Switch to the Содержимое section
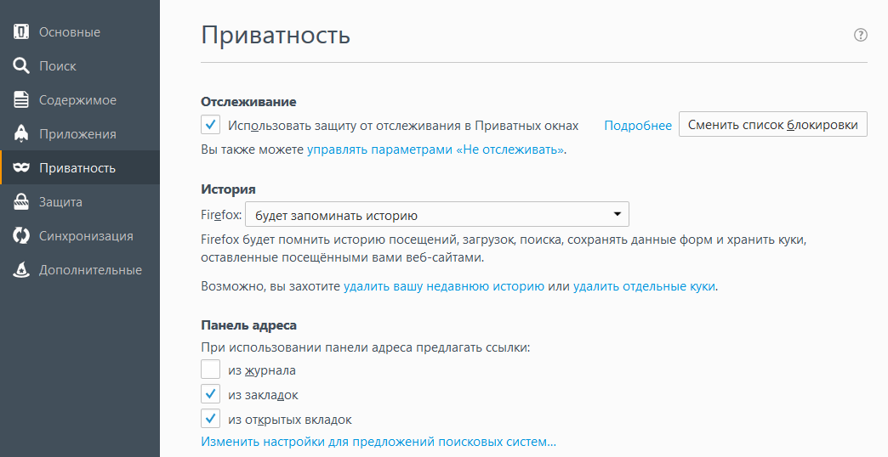Image resolution: width=888 pixels, height=457 pixels. tap(80, 100)
